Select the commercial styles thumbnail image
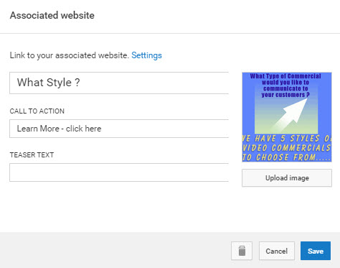340x268 pixels. (x=287, y=117)
